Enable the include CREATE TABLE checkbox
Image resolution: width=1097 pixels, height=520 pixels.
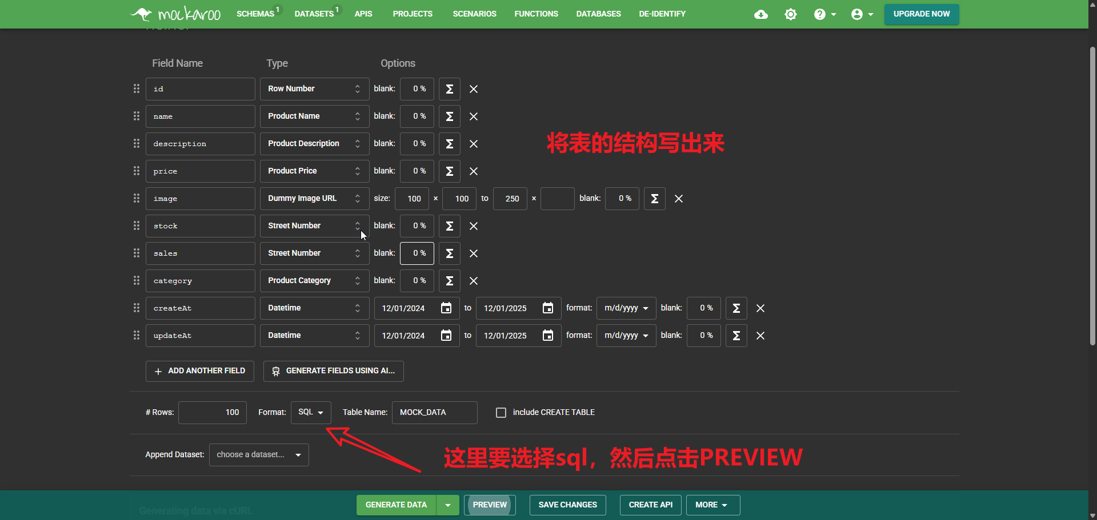coord(501,413)
